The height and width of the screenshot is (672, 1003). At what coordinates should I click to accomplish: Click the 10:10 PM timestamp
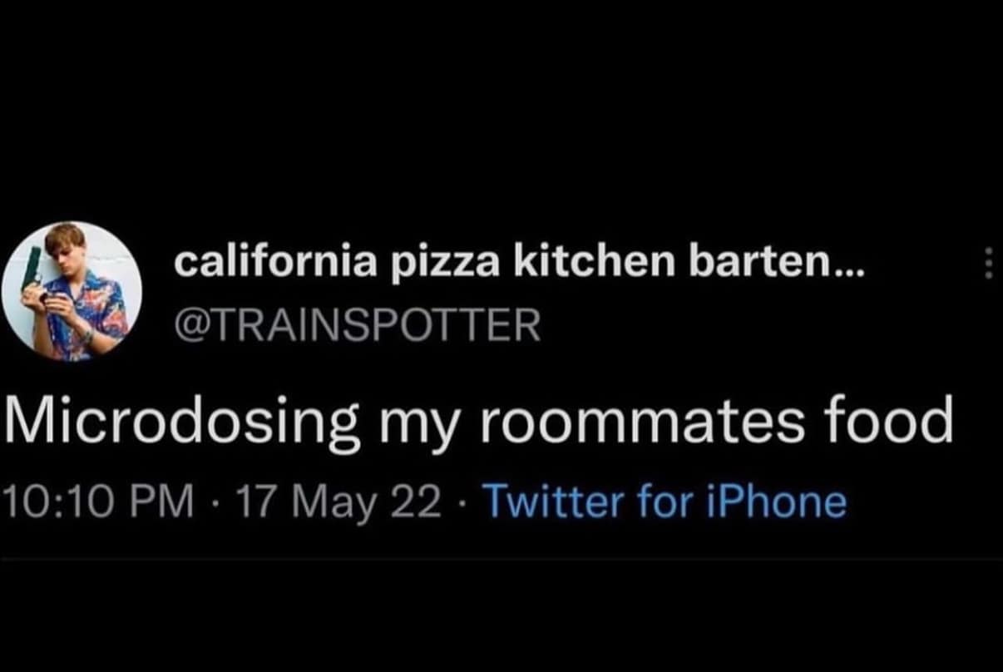pyautogui.click(x=98, y=502)
